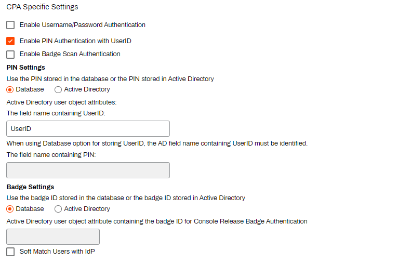The height and width of the screenshot is (263, 398).
Task: Enable Username/Password Authentication checkbox
Action: [10, 25]
